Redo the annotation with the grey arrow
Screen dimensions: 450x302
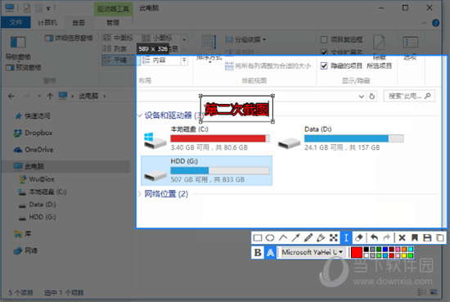point(387,237)
